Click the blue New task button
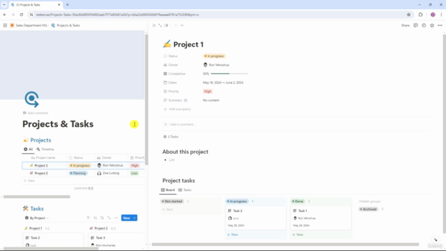 pyautogui.click(x=127, y=218)
